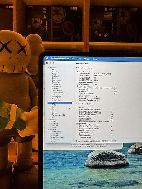
Task: Select Wi-Fi under Network
Action: click(53, 127)
